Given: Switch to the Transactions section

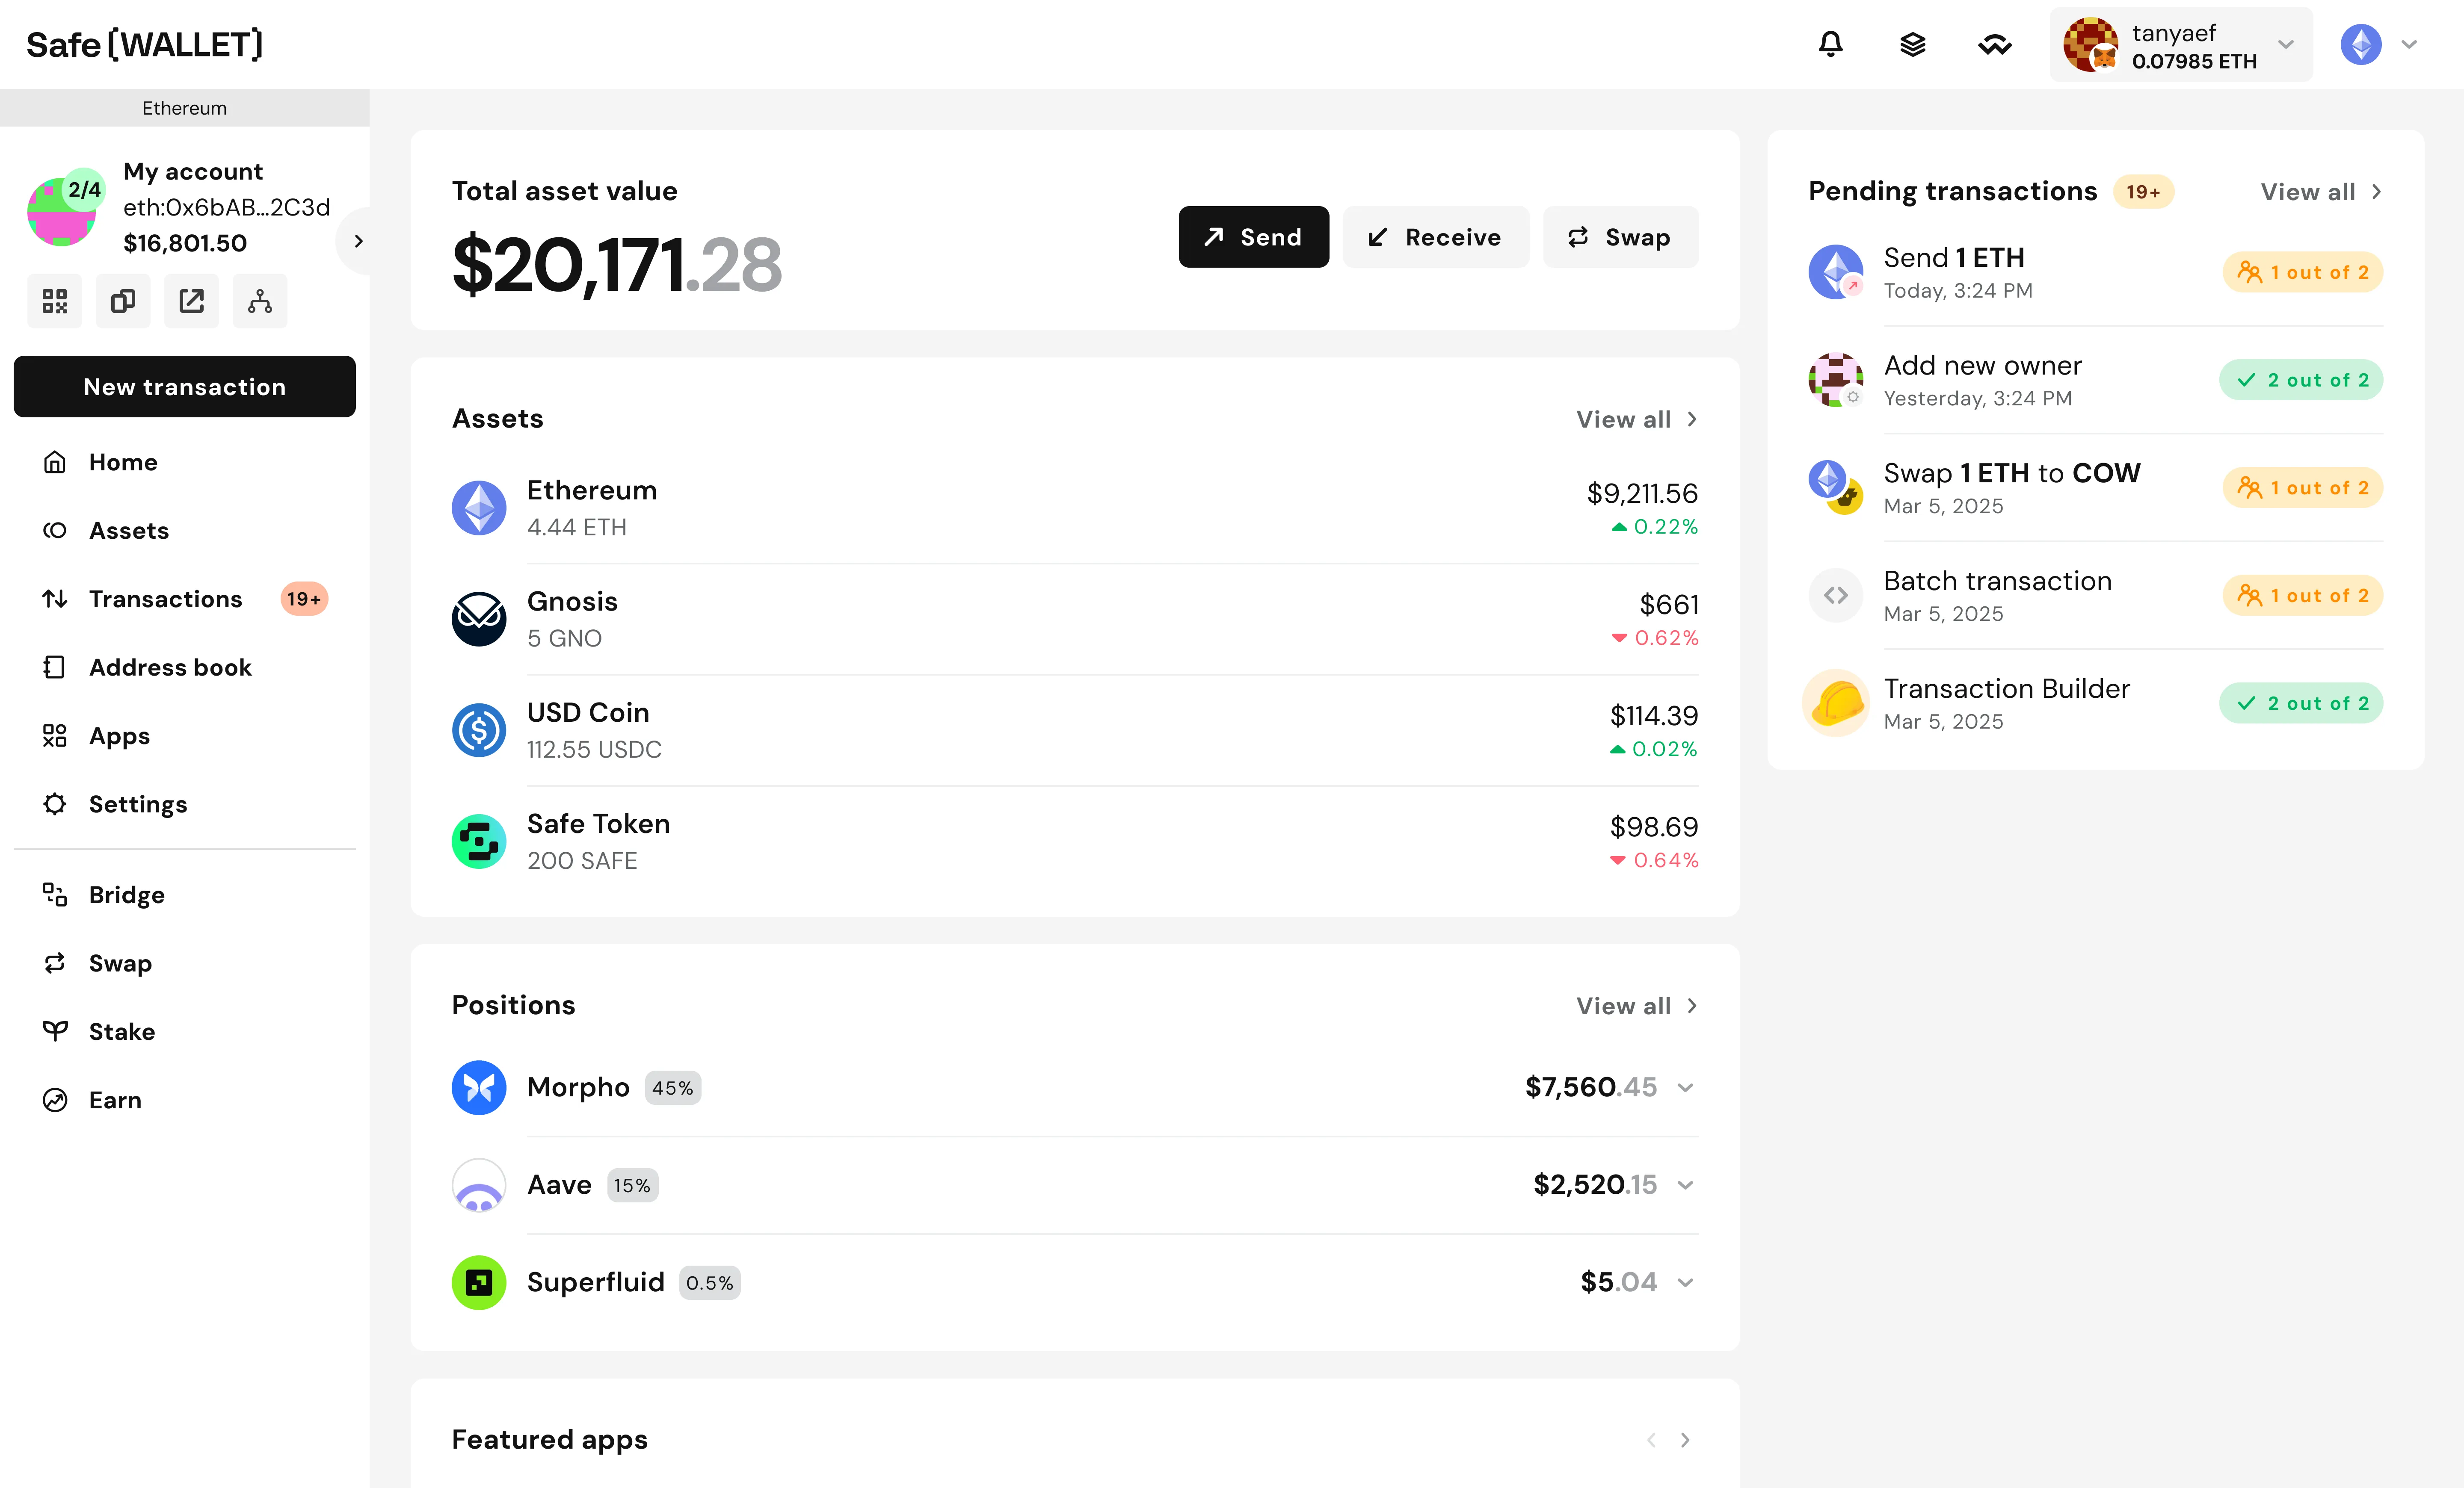Looking at the screenshot, I should tap(165, 598).
